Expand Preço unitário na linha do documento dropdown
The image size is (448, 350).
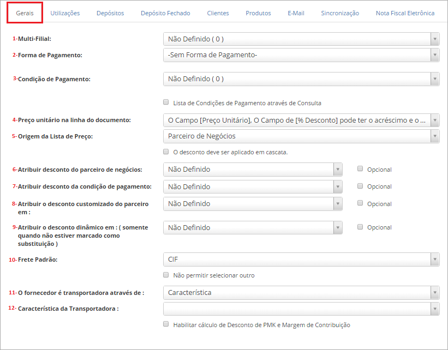(301, 120)
